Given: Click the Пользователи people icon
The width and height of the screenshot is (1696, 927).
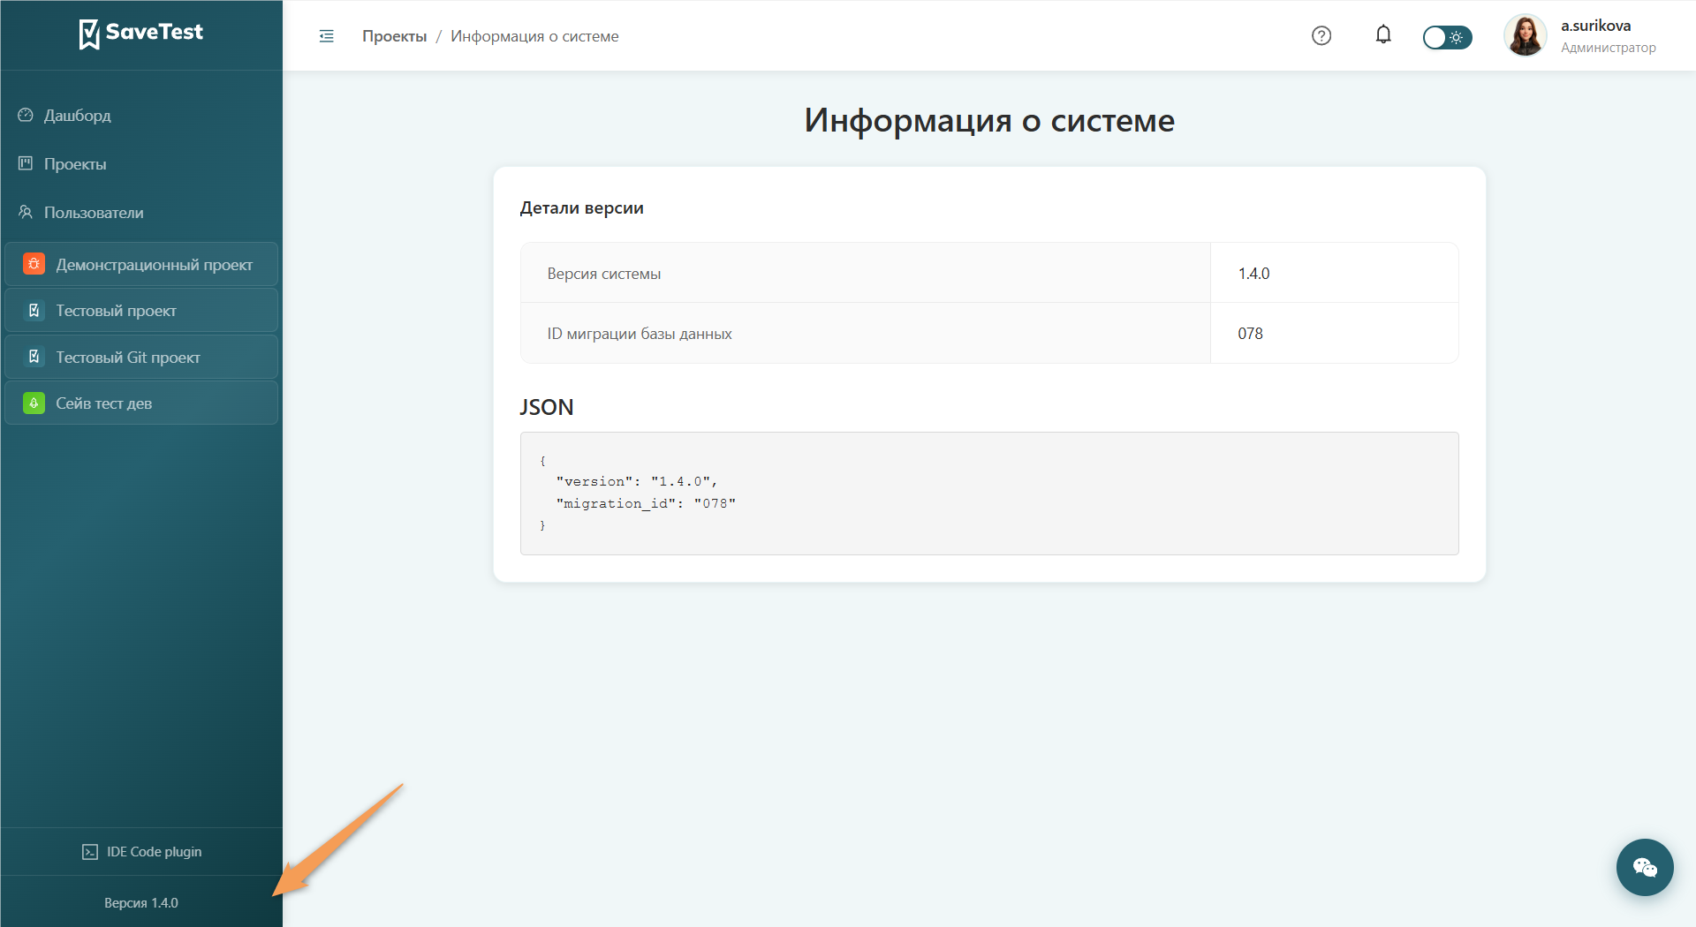Looking at the screenshot, I should (26, 212).
